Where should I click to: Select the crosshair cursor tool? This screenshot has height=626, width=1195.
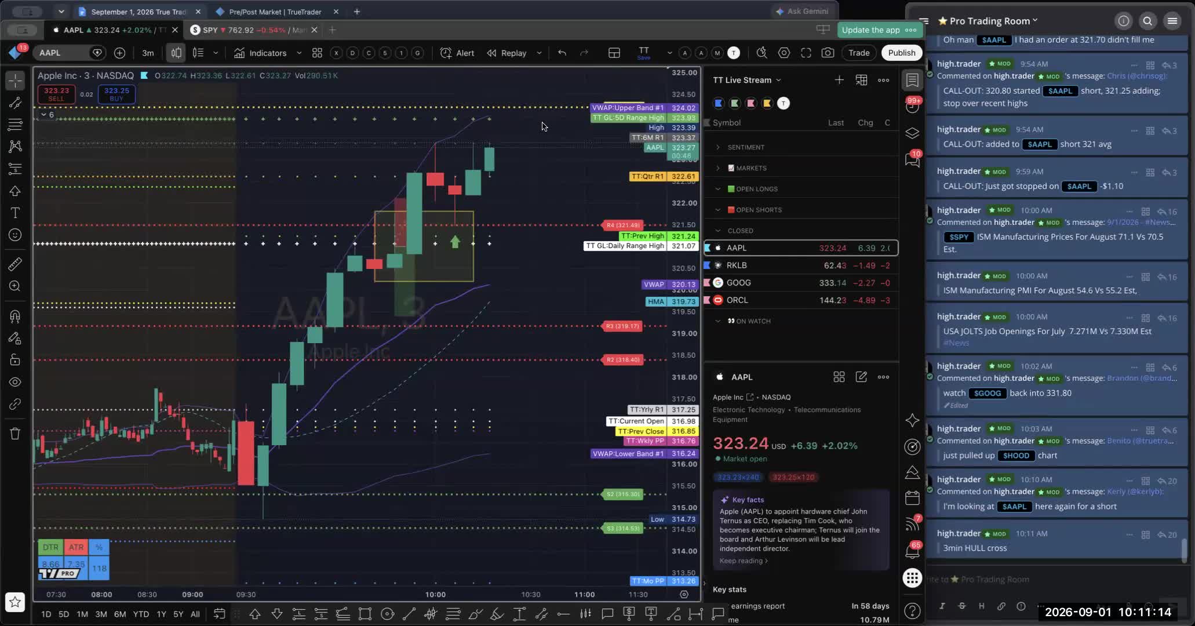click(16, 81)
